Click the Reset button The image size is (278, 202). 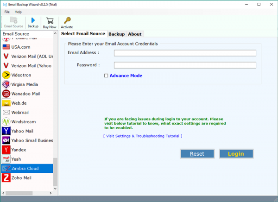click(x=197, y=153)
